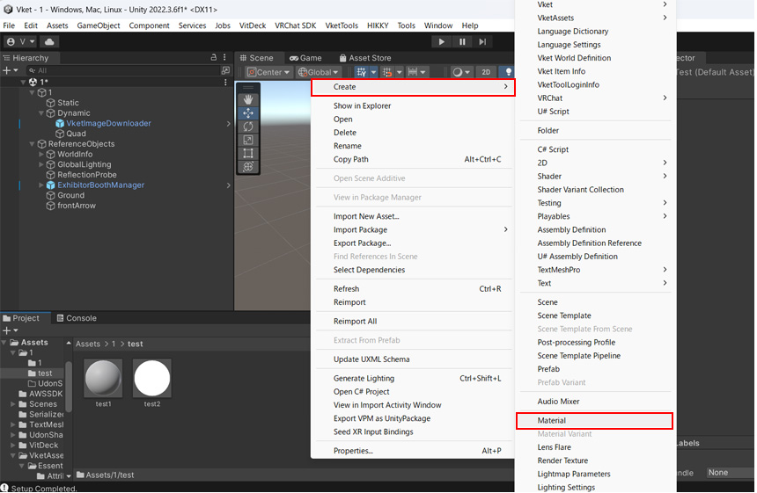Open the Project plus create dropdown
This screenshot has height=493, width=757.
pyautogui.click(x=11, y=330)
